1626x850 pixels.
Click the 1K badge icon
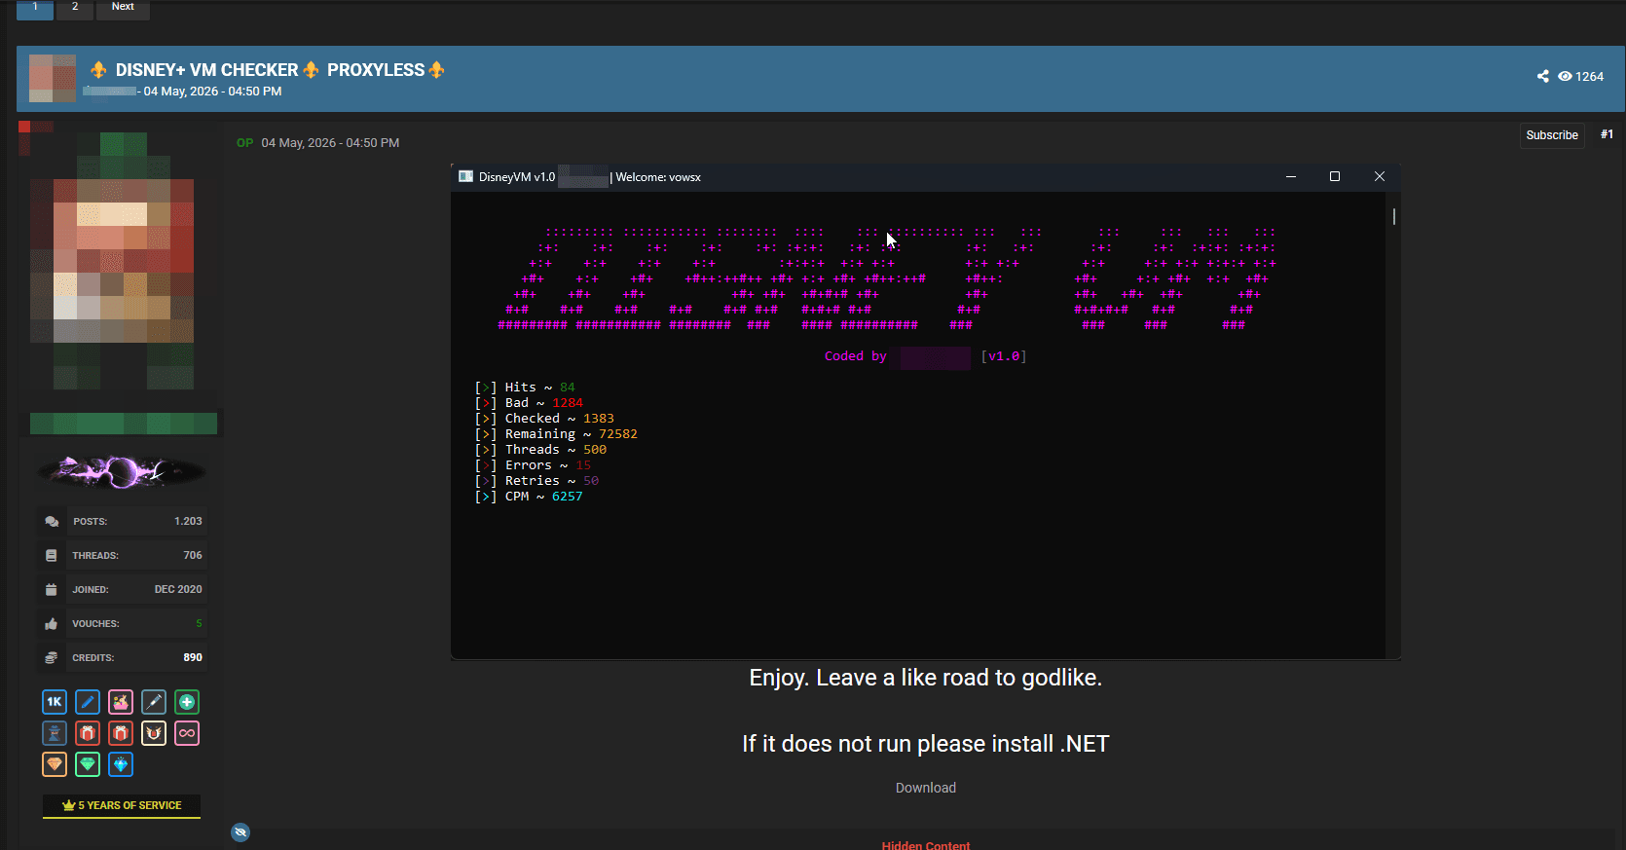pyautogui.click(x=55, y=702)
